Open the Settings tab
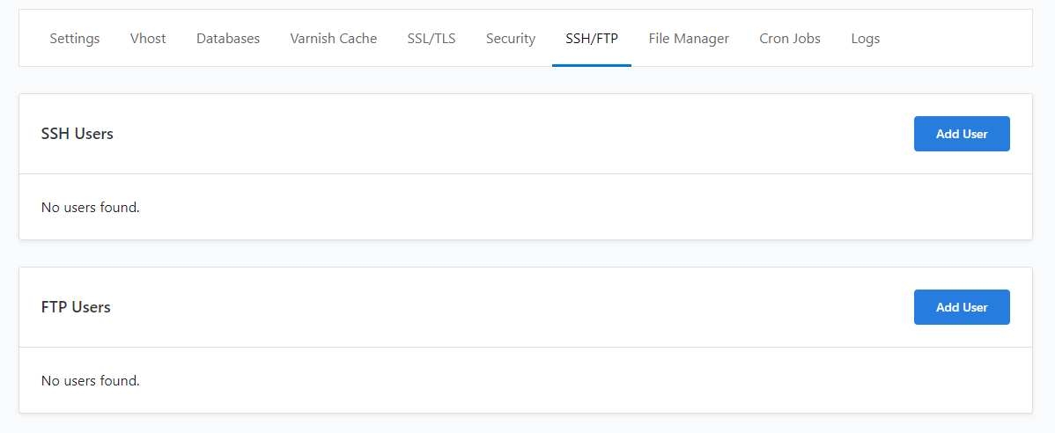 pos(75,39)
